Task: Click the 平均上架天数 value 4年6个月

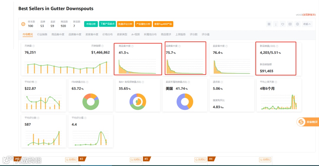Action: 267,88
